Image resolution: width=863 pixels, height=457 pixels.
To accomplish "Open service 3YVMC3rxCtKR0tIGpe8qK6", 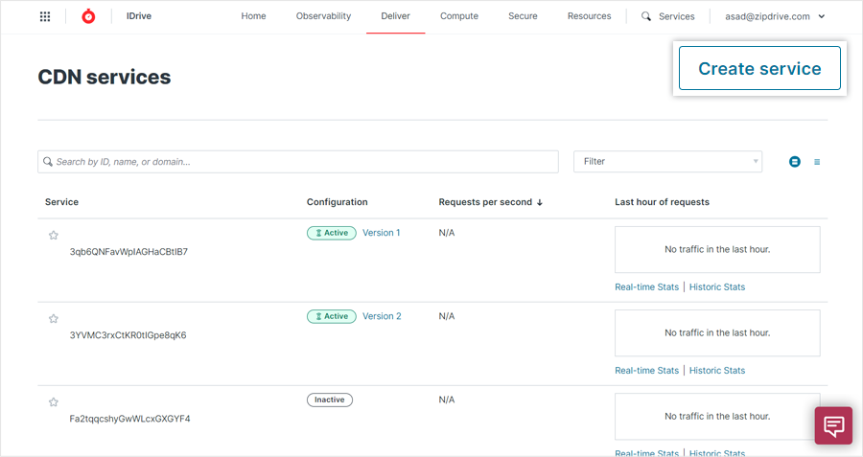I will [x=128, y=335].
